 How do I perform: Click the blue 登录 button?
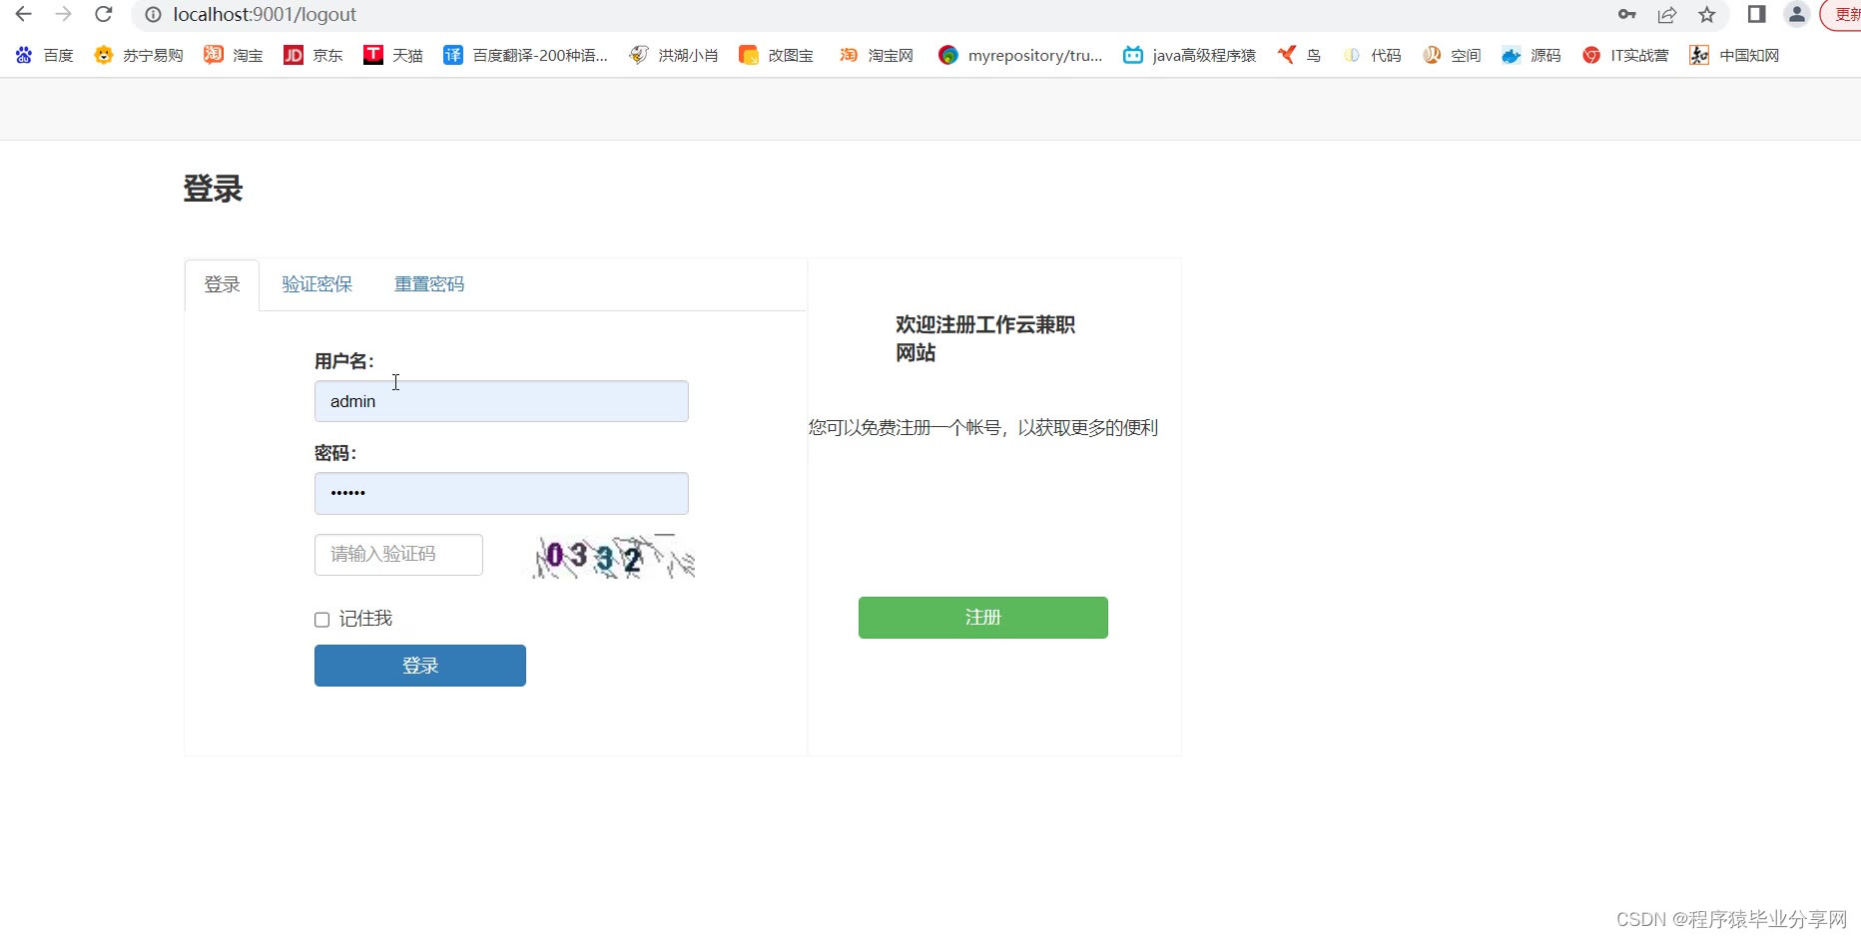420,666
